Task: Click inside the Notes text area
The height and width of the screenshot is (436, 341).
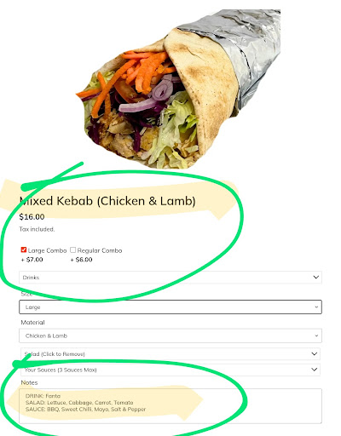Action: pos(170,406)
